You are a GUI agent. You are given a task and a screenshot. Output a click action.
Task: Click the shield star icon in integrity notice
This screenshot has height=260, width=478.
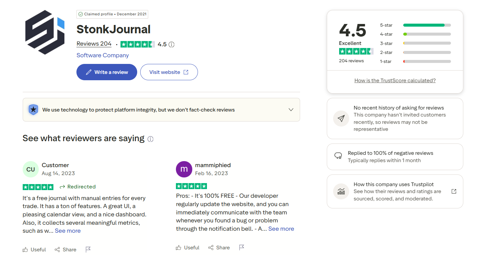[33, 110]
